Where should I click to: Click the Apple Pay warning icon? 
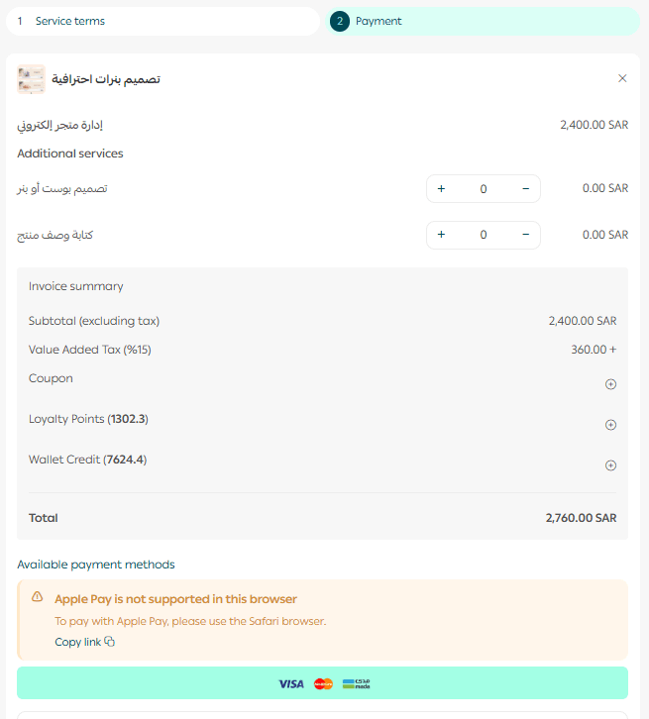click(x=38, y=597)
